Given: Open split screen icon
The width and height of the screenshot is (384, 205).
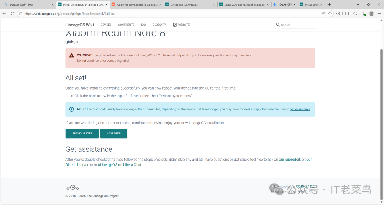Looking at the screenshot, I should (347, 14).
